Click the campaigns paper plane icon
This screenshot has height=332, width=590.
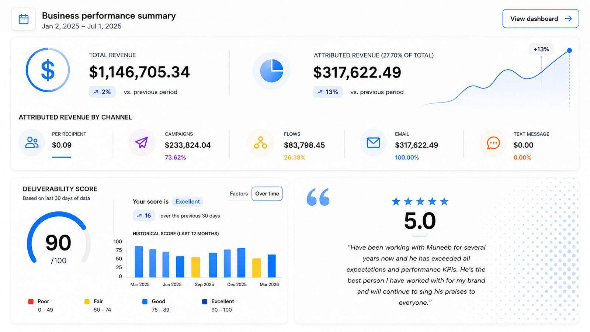142,143
